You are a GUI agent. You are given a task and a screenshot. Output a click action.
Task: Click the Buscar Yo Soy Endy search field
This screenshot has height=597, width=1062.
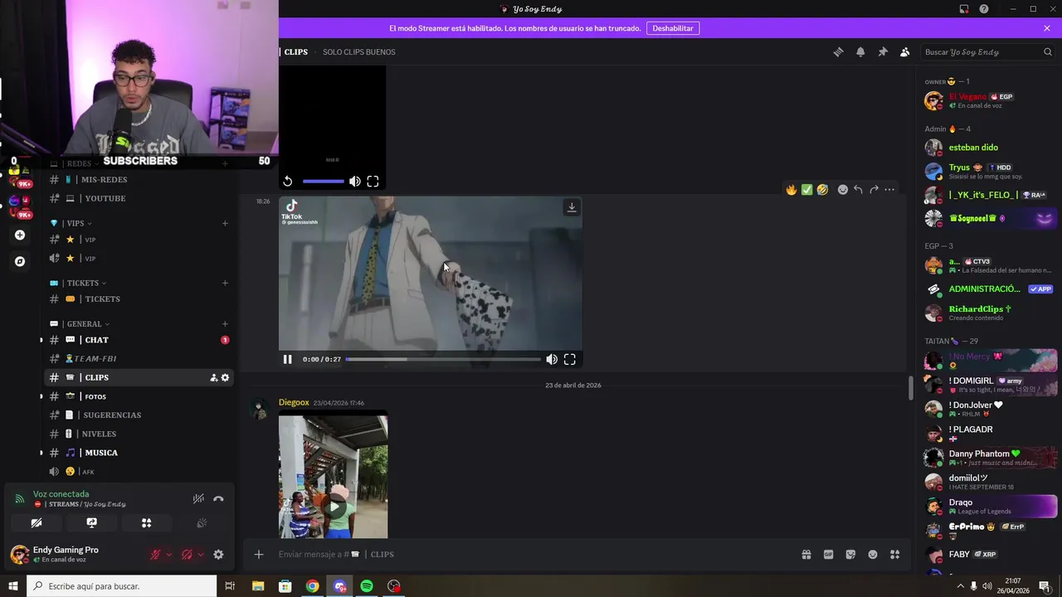coord(988,52)
